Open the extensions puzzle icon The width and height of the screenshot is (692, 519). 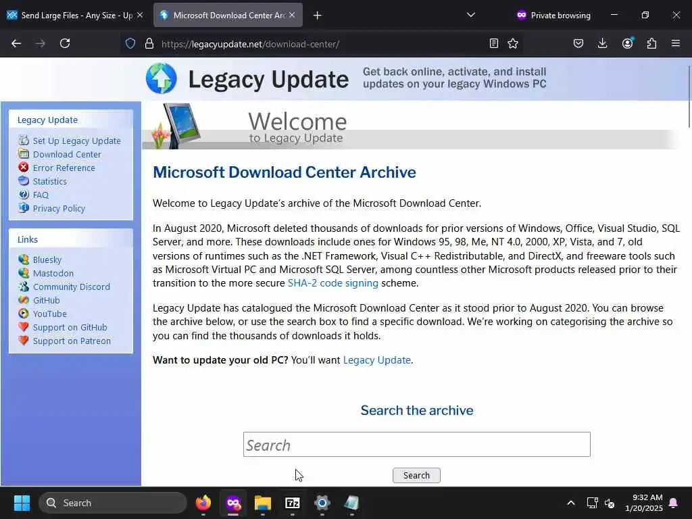coord(651,44)
